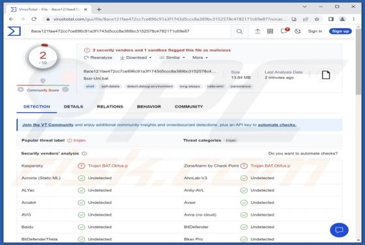
Task: Expand the More dropdown menu
Action: [x=200, y=57]
